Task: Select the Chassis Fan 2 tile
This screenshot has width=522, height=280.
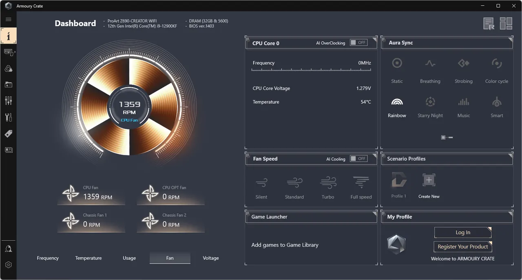Action: [x=171, y=221]
